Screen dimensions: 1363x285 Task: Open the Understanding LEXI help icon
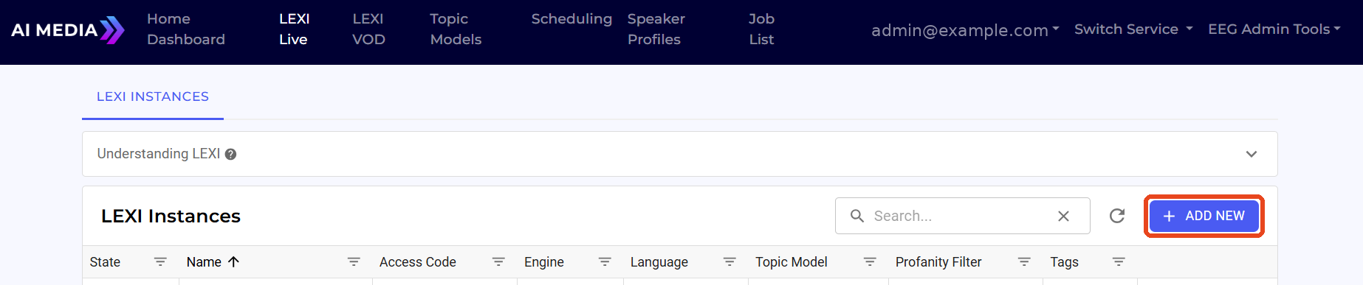coord(230,154)
